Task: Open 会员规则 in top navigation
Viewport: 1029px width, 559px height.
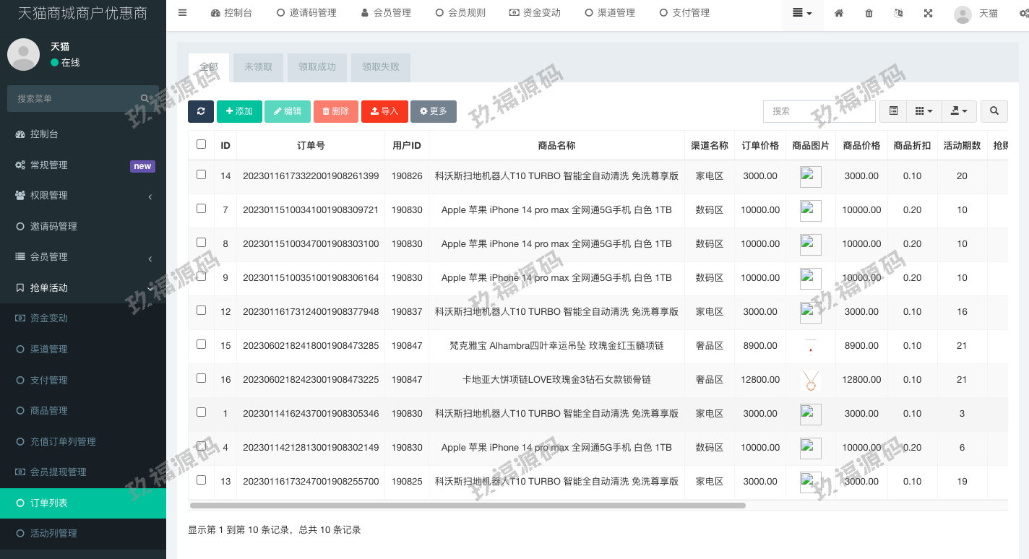Action: point(460,13)
